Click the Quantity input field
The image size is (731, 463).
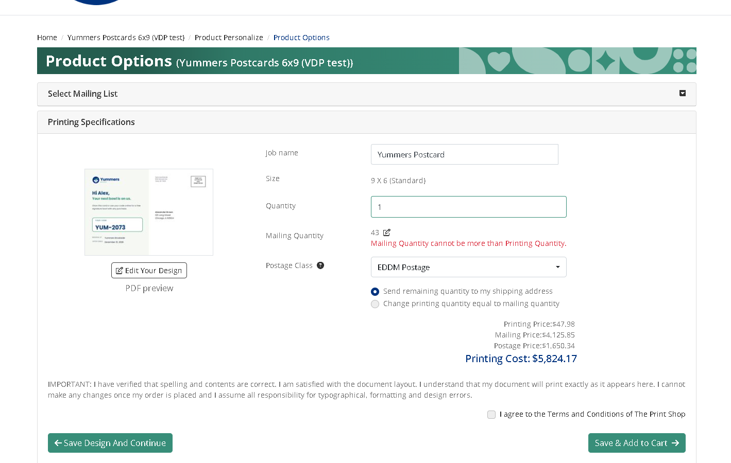469,207
